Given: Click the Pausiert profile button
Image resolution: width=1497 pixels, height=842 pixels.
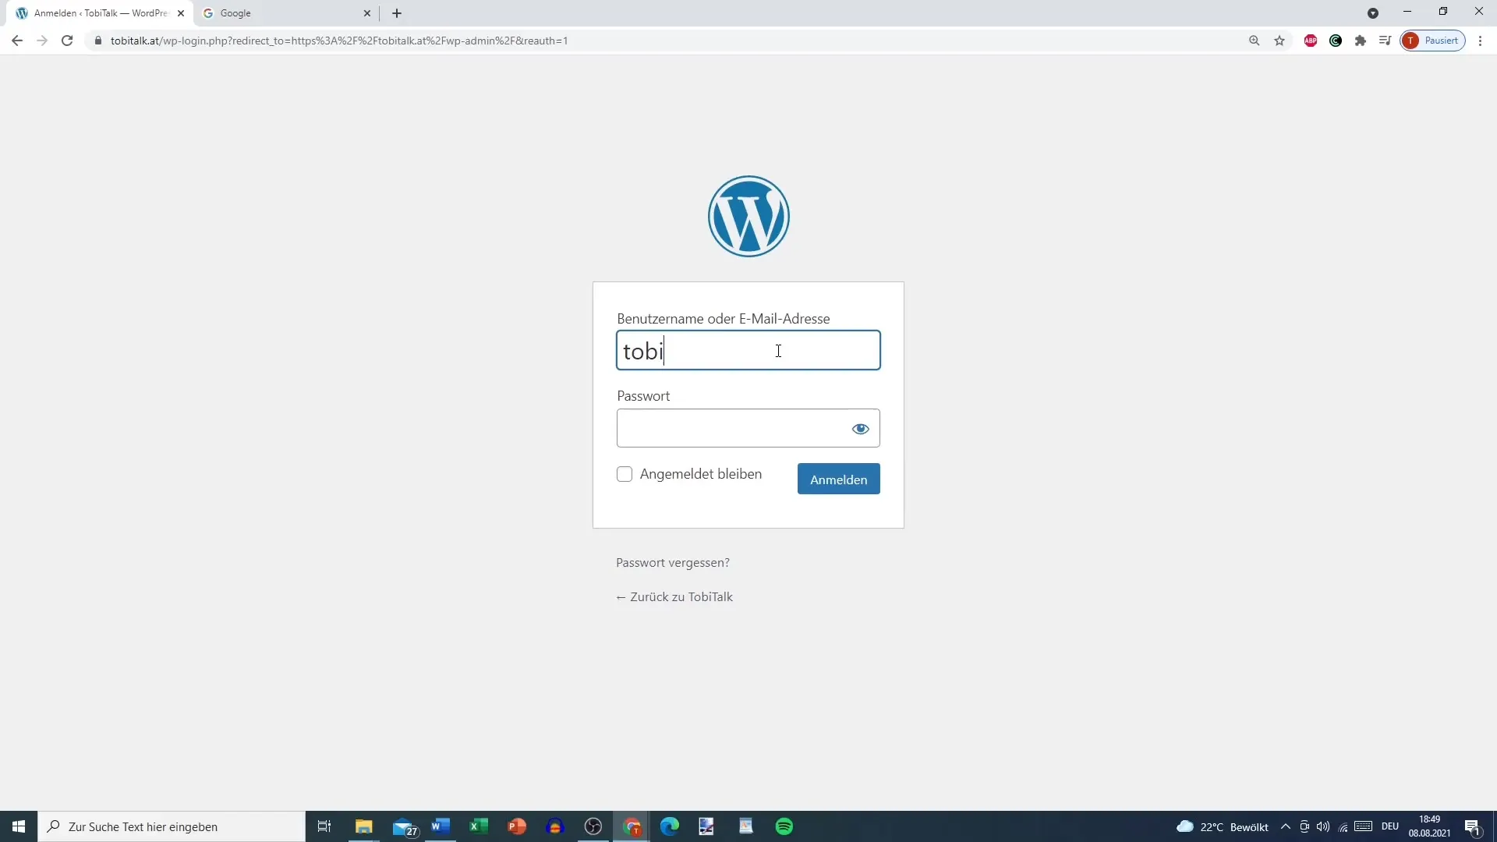Looking at the screenshot, I should pos(1433,41).
